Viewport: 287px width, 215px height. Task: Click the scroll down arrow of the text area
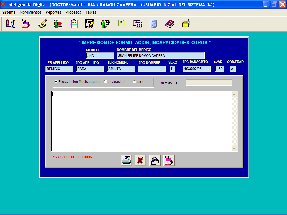[x=234, y=148]
